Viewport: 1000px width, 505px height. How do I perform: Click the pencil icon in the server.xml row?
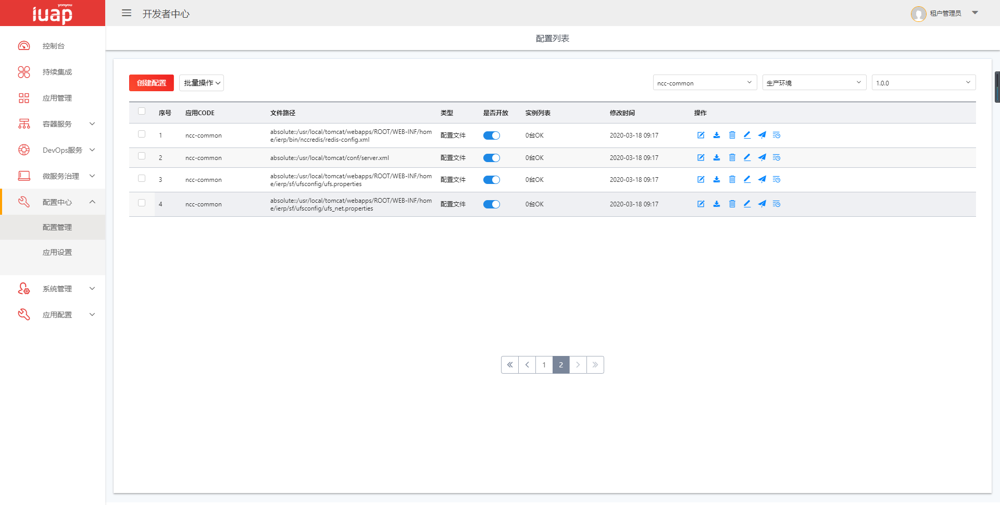(747, 157)
